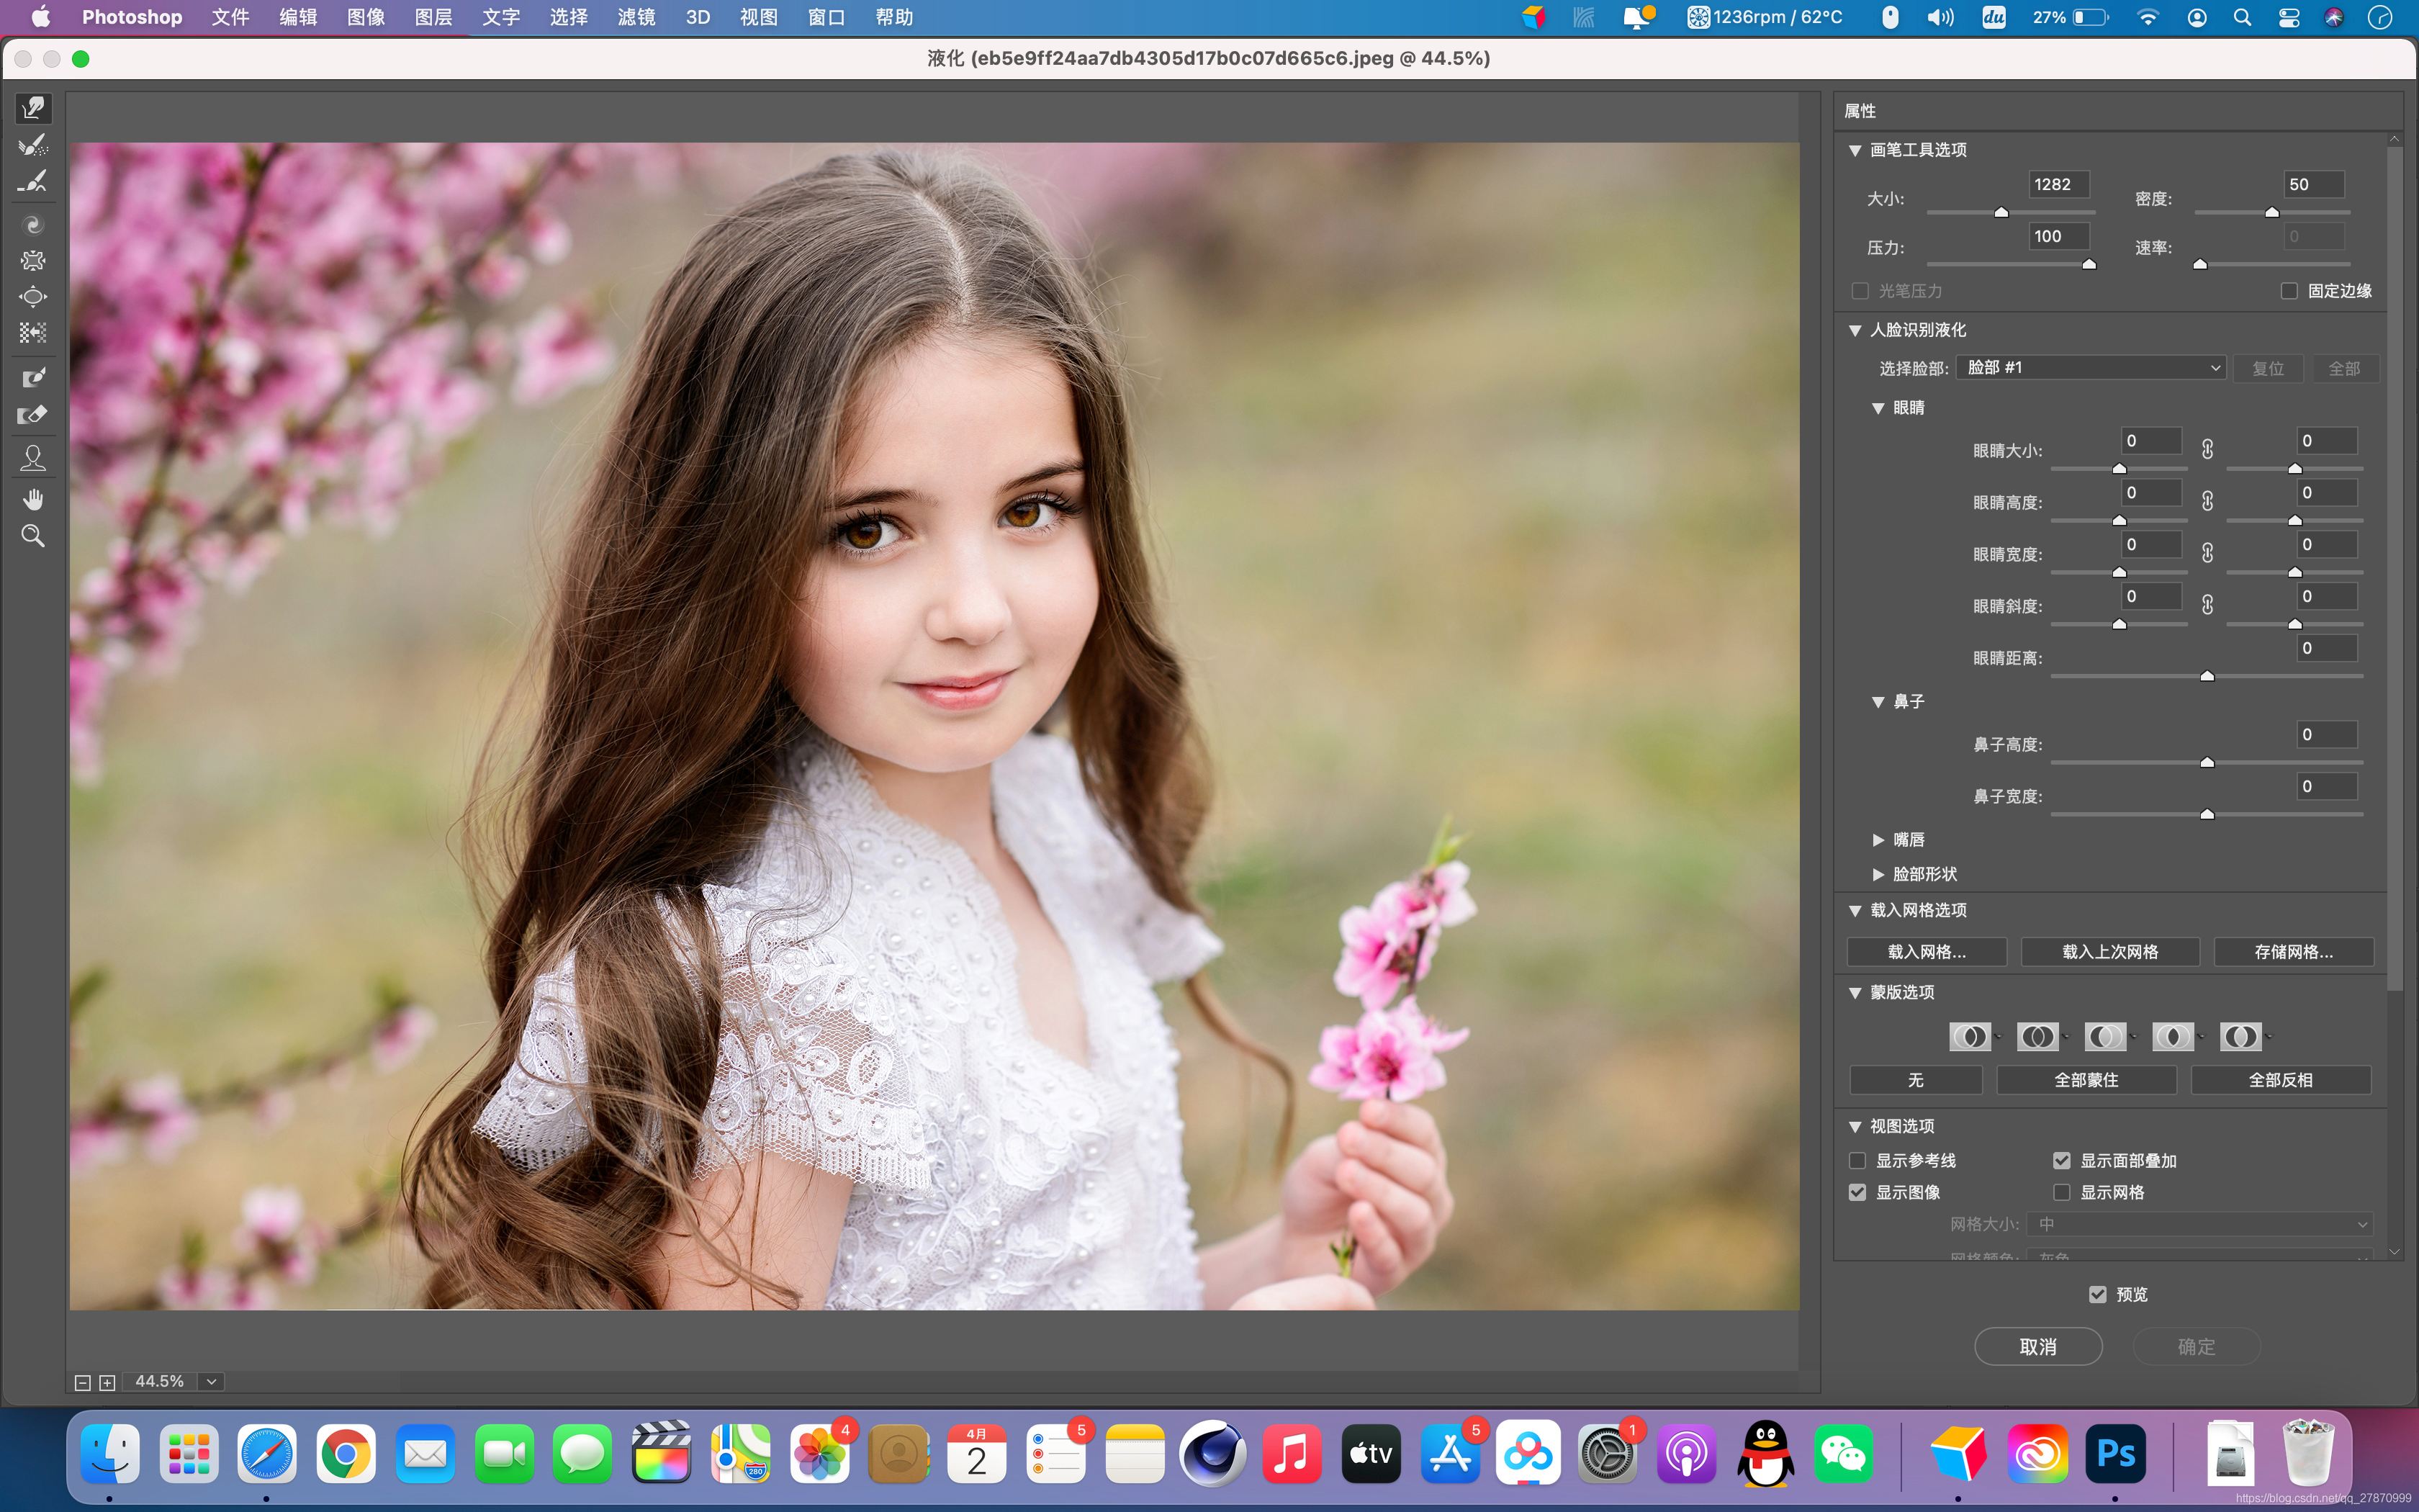
Task: Expand the 脸部形状 subsection
Action: (1878, 874)
